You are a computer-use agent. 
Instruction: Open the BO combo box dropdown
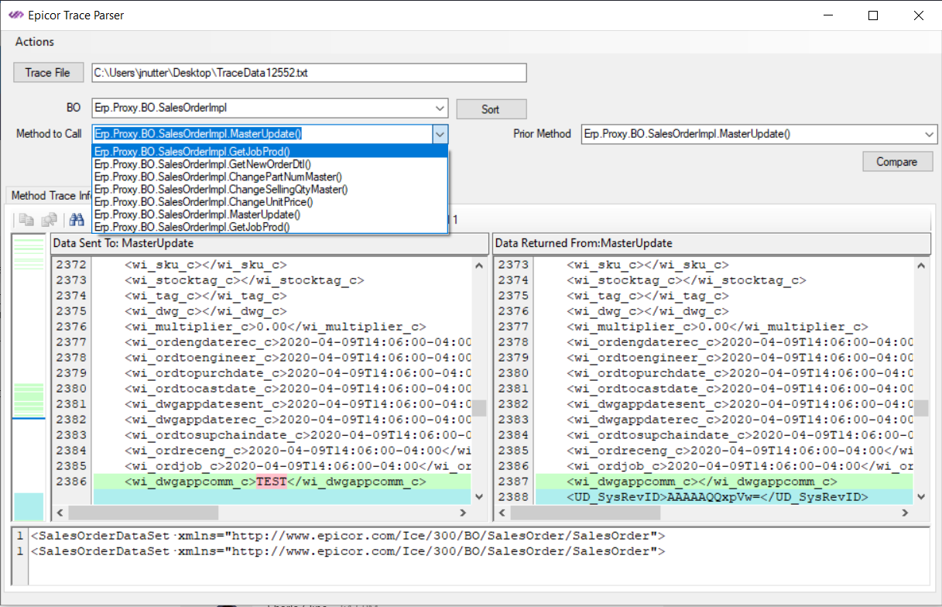(440, 108)
